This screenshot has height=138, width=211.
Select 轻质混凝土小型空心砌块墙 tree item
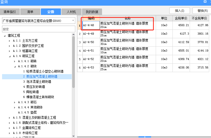point(43,71)
